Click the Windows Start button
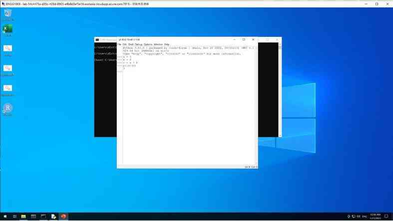Screen dimensions: 393x221 click(x=4, y=217)
